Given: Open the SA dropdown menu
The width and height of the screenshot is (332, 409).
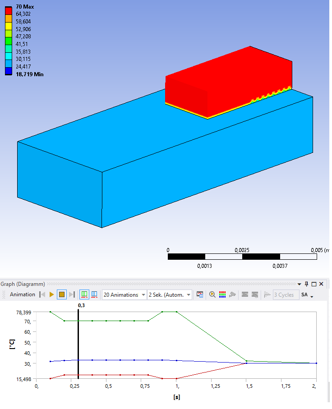Looking at the screenshot, I should [x=307, y=295].
